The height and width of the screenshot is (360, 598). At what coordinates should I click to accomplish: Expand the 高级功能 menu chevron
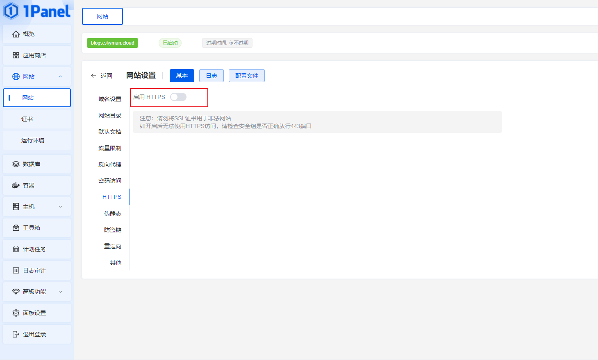pyautogui.click(x=60, y=292)
